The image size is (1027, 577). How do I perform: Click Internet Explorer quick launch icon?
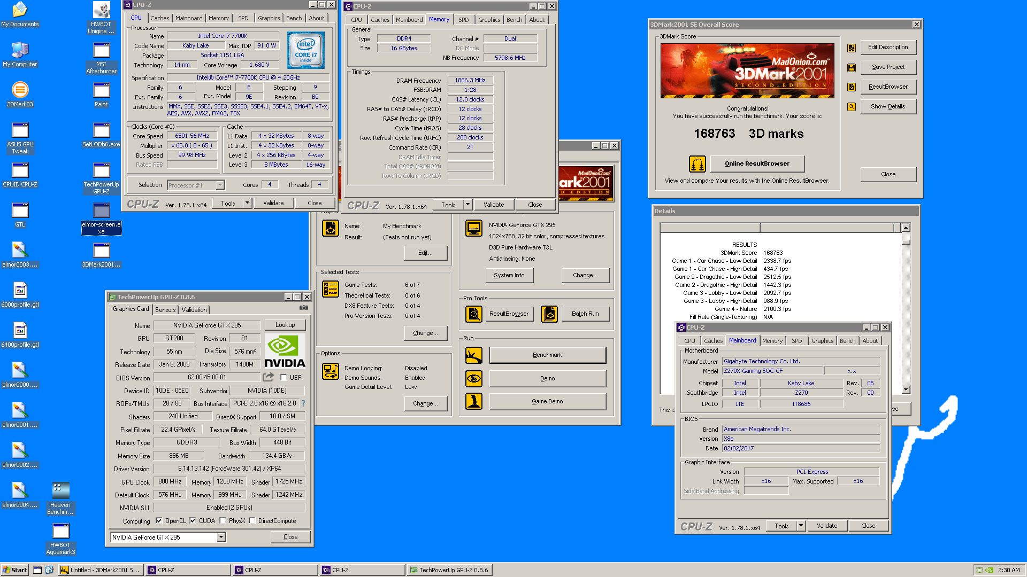click(49, 570)
